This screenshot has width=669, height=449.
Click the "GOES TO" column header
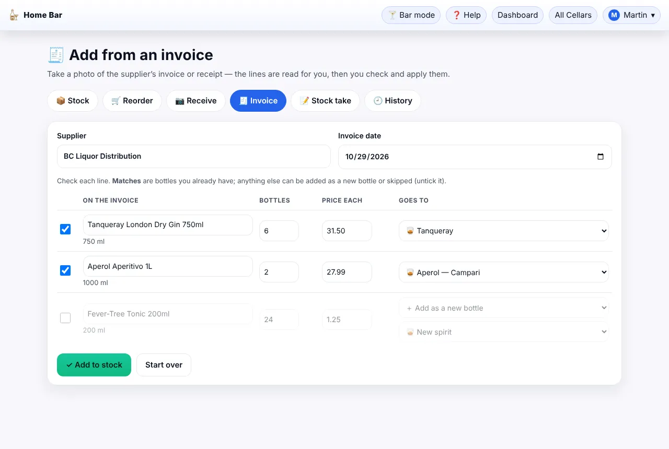414,200
